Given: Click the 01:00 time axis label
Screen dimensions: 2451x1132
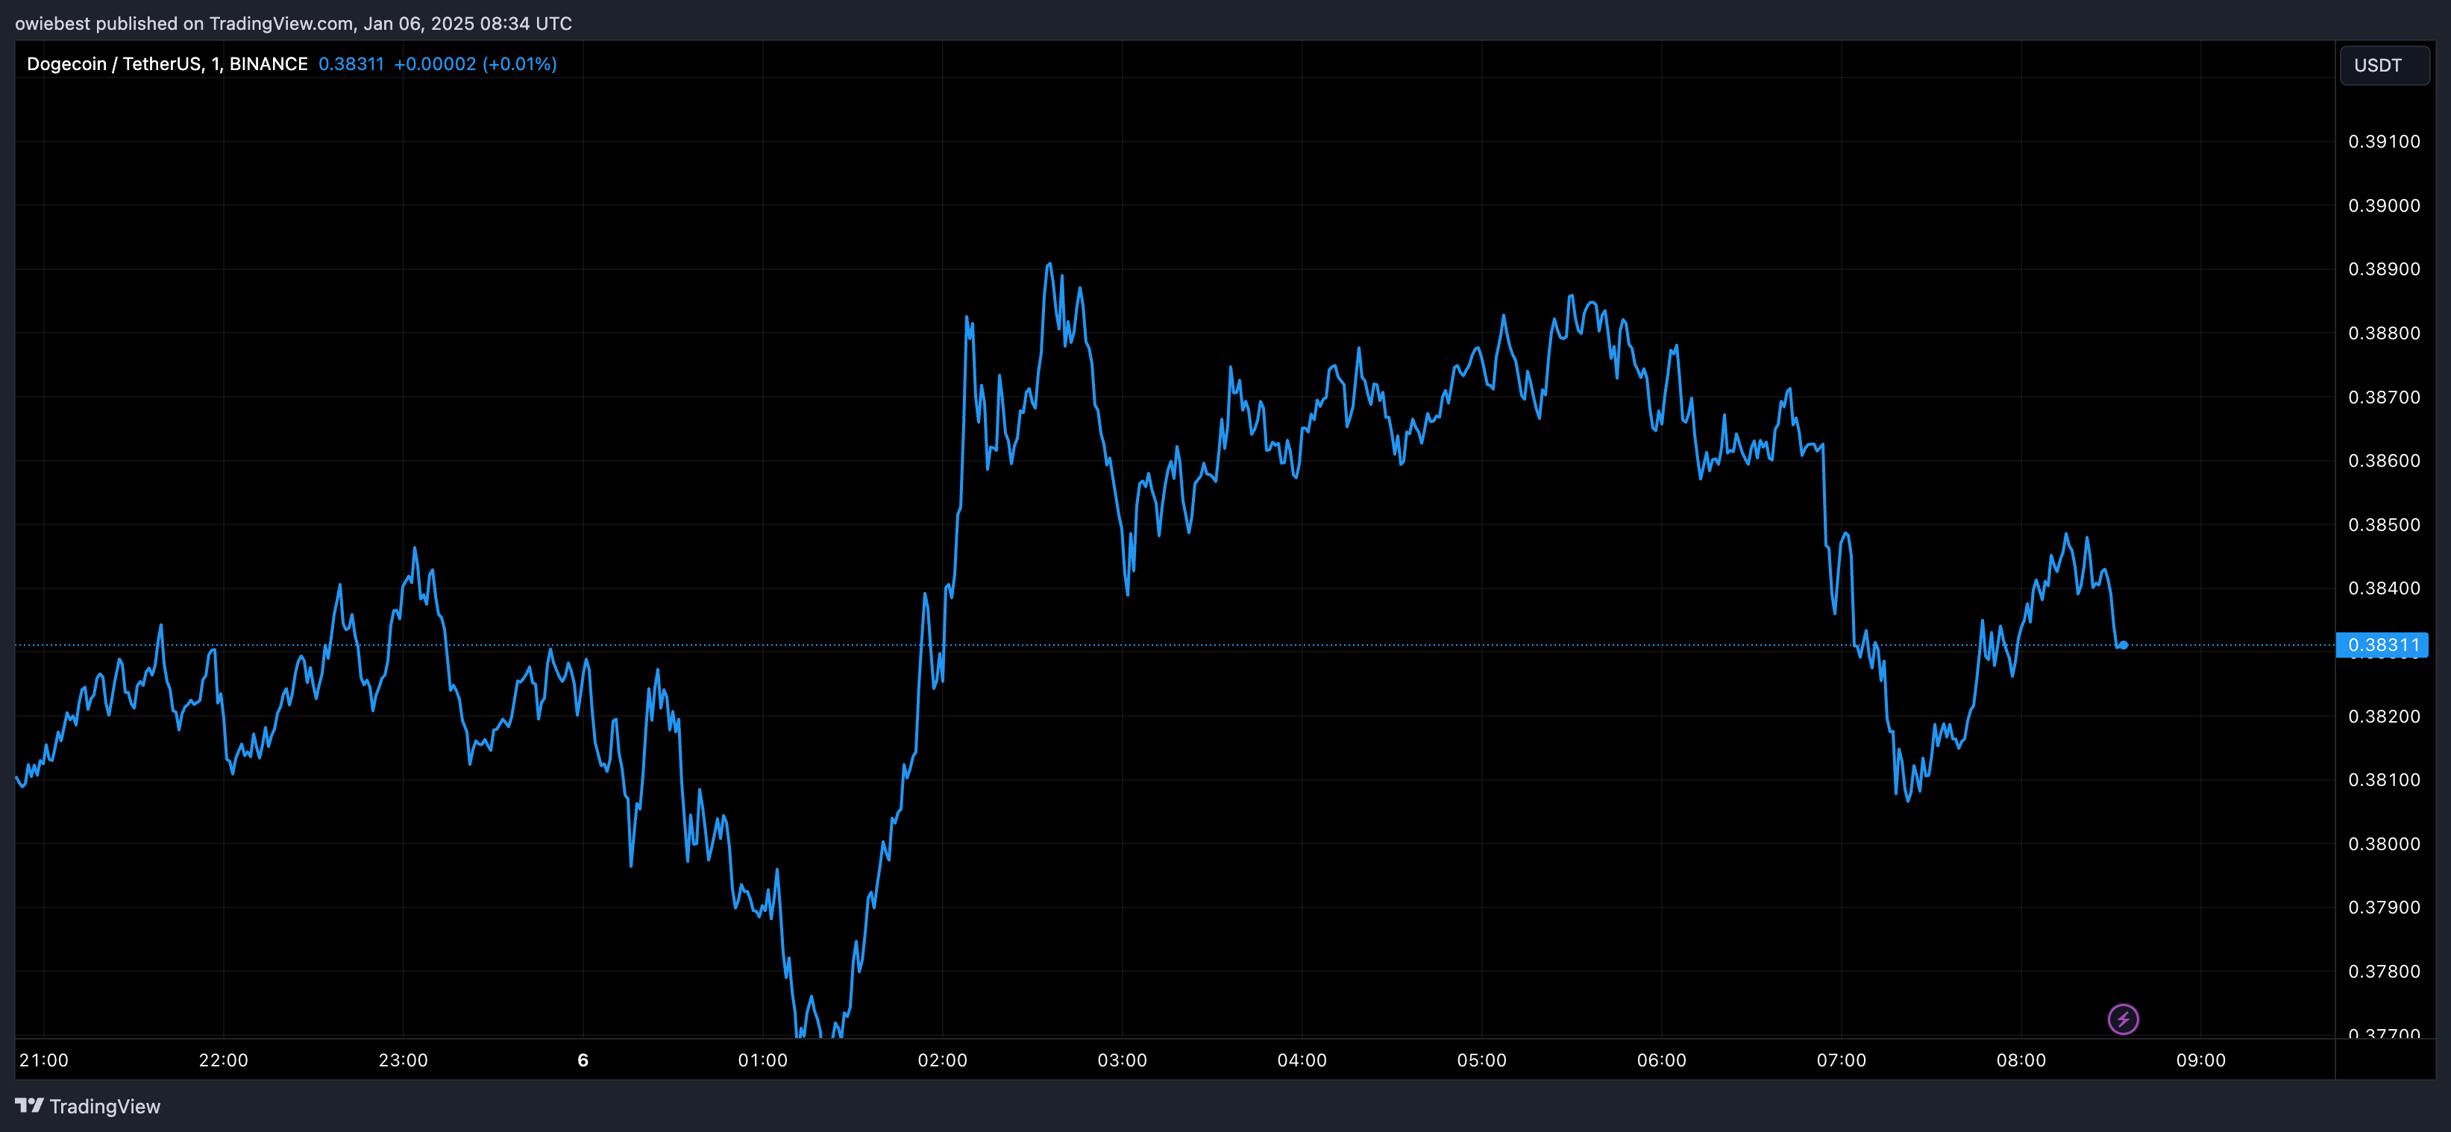Looking at the screenshot, I should click(763, 1060).
